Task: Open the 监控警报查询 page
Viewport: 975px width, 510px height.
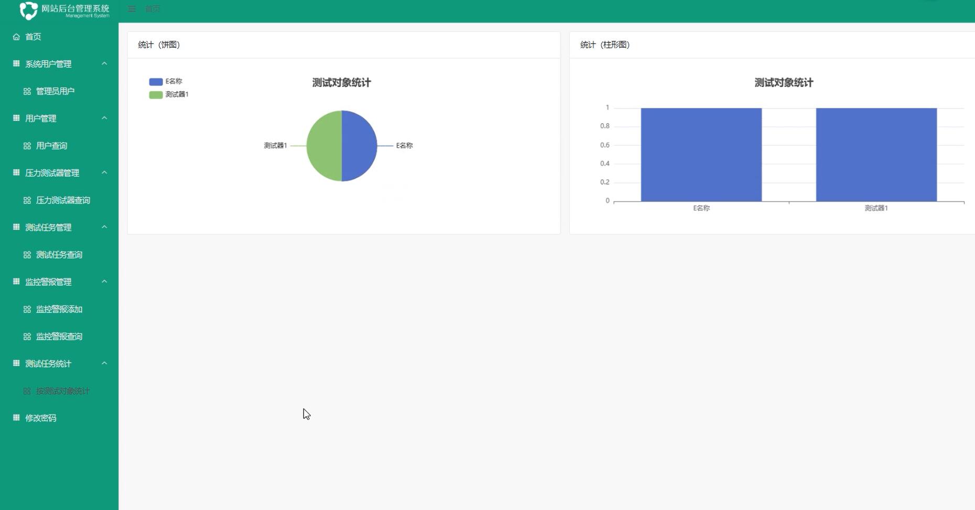Action: (x=59, y=337)
